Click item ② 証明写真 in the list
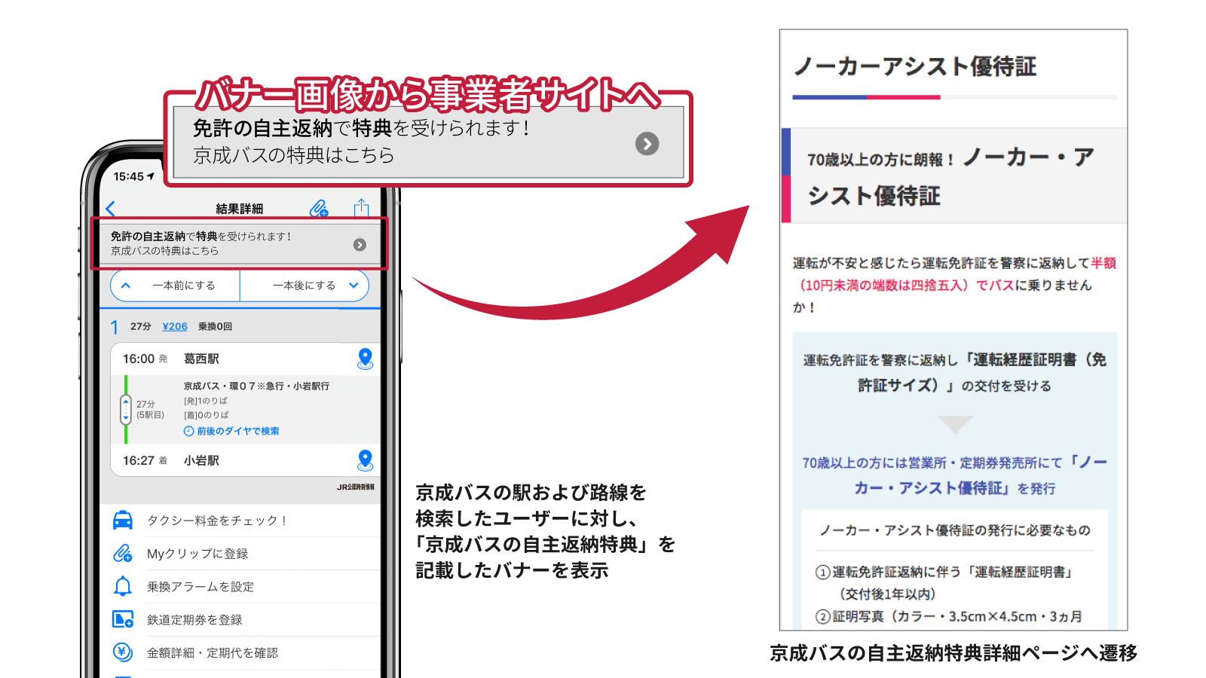 coord(949,616)
